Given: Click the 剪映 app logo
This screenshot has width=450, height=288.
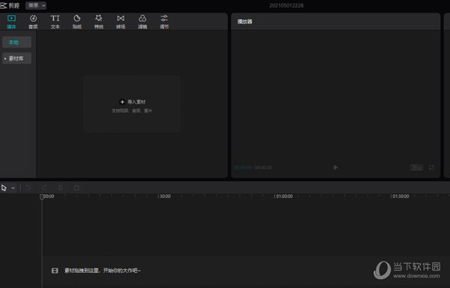Looking at the screenshot, I should pyautogui.click(x=10, y=5).
